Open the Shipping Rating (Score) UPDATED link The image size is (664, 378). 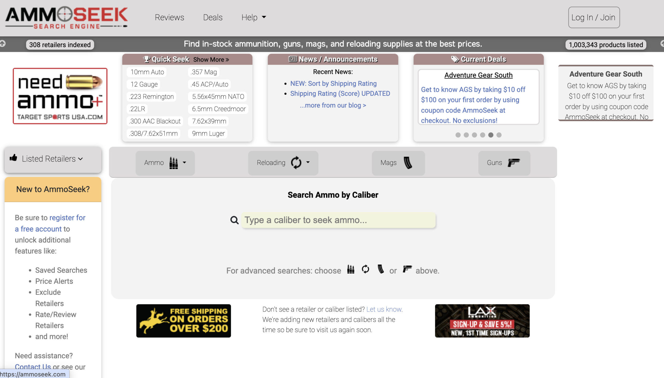pyautogui.click(x=340, y=93)
